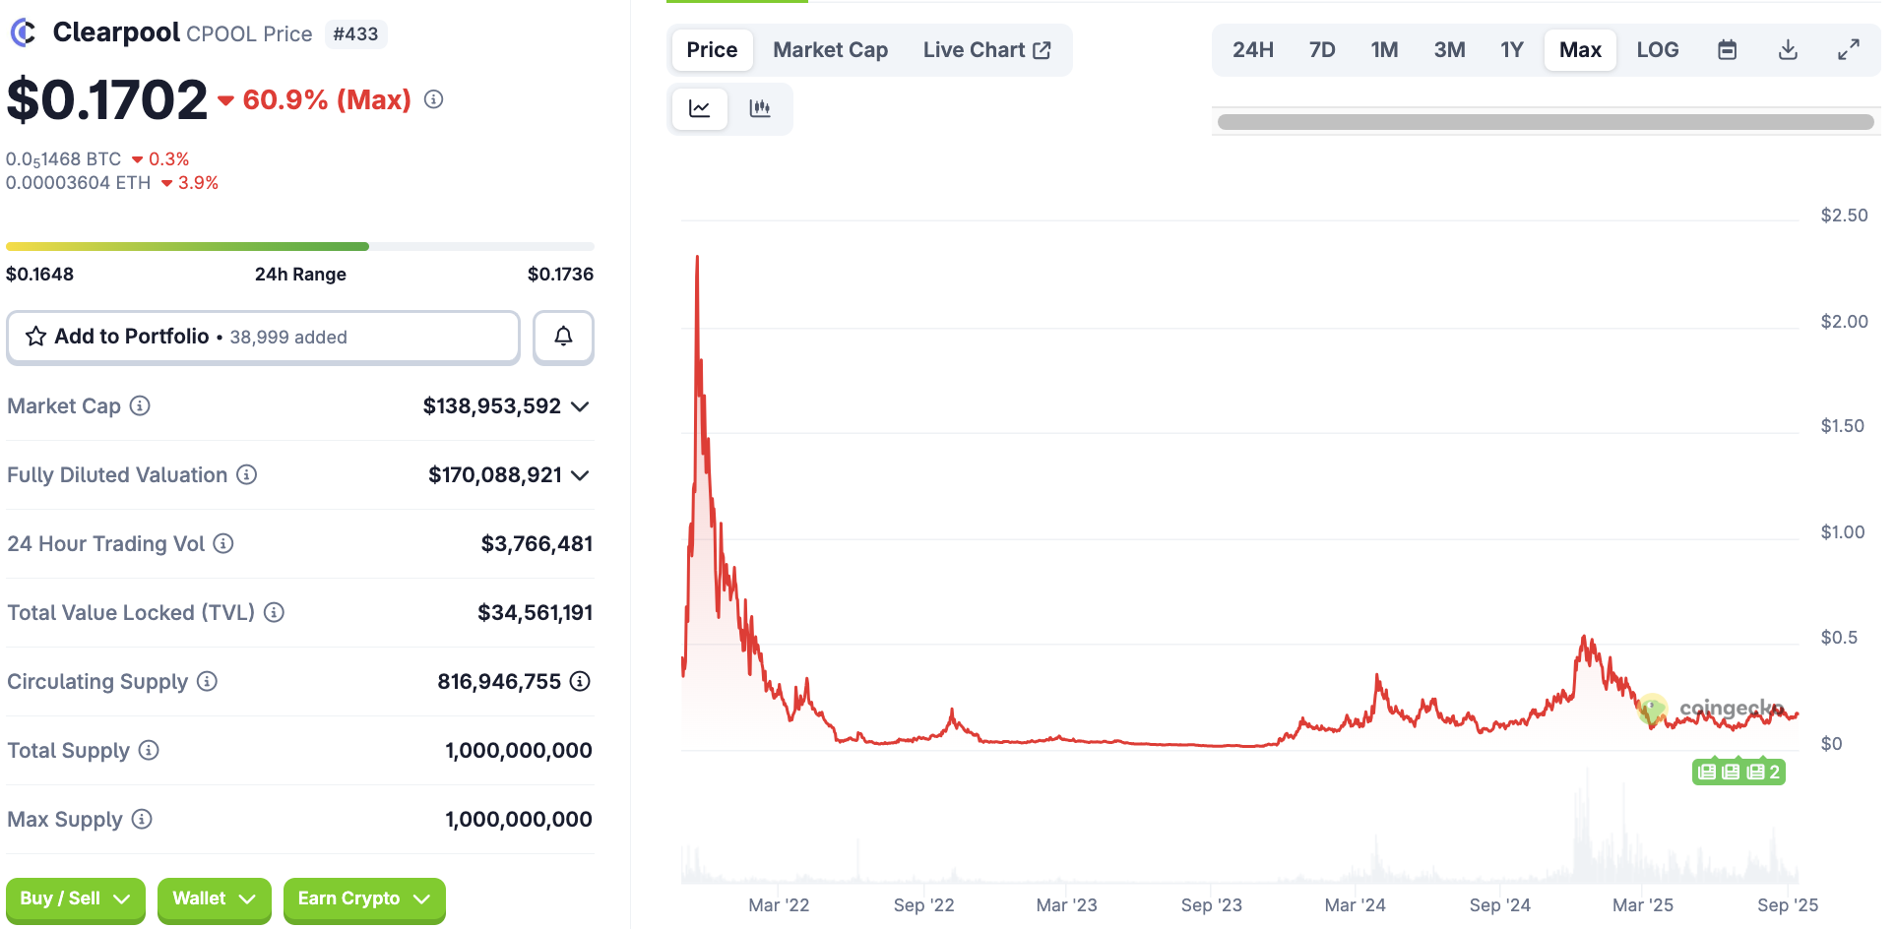
Task: Select the 7D time range
Action: click(1322, 50)
